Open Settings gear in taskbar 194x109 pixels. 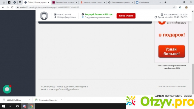(17, 106)
